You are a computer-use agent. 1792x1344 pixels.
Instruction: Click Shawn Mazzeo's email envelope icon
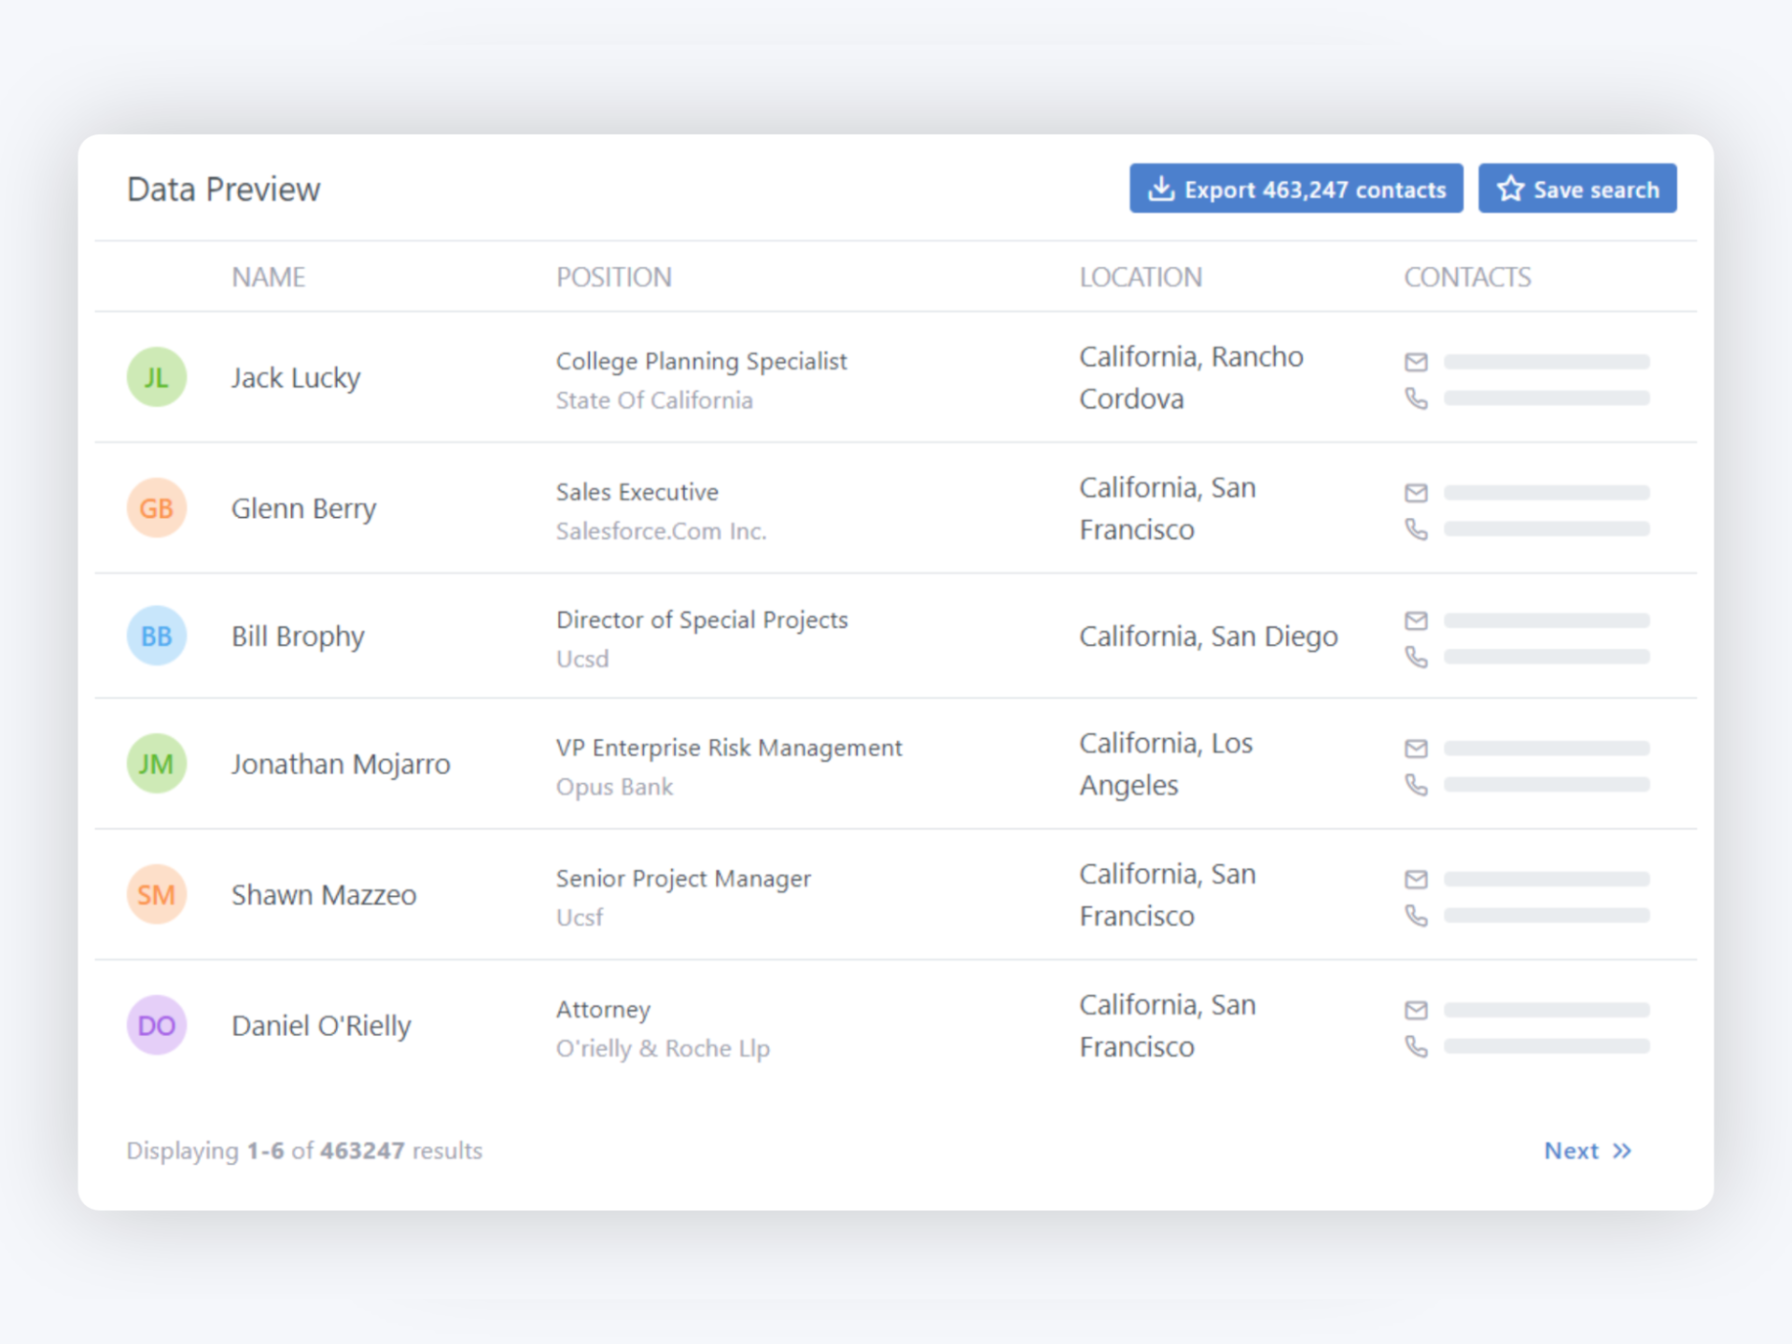1416,879
